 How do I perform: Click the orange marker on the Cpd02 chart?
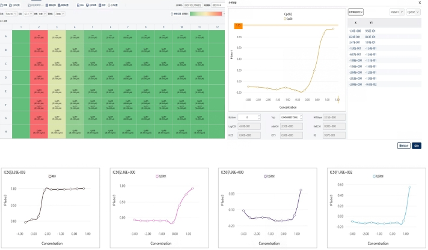click(x=238, y=26)
